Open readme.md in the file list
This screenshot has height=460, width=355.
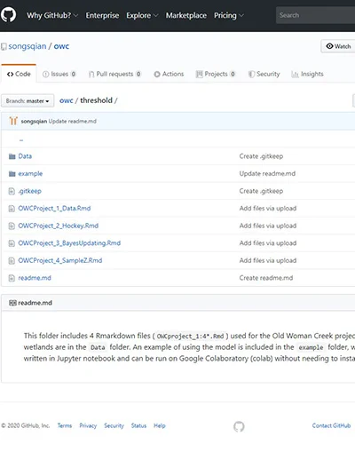35,278
